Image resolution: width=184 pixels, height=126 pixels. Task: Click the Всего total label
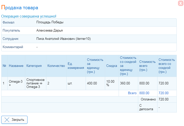pyautogui.click(x=132, y=93)
